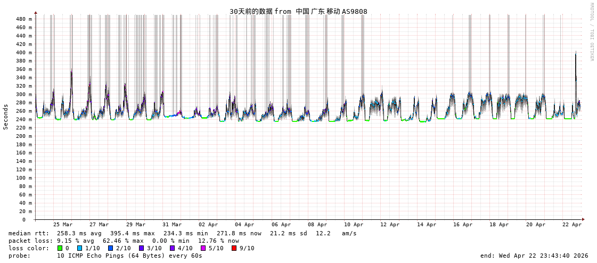Click the 25 Mar date label

coord(63,225)
